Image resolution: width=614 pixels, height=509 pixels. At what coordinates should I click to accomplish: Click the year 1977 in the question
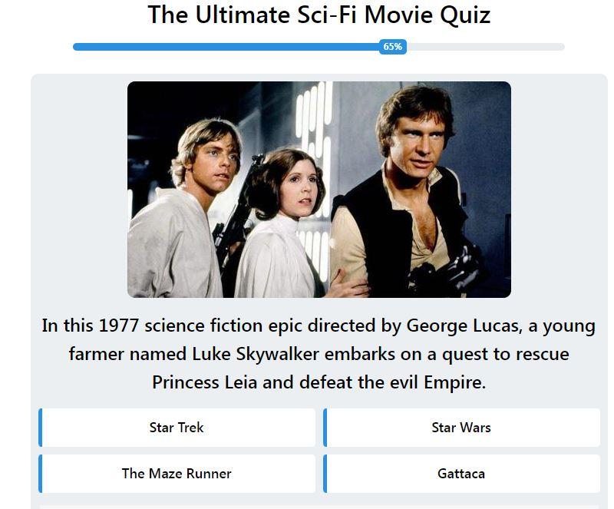pos(119,326)
